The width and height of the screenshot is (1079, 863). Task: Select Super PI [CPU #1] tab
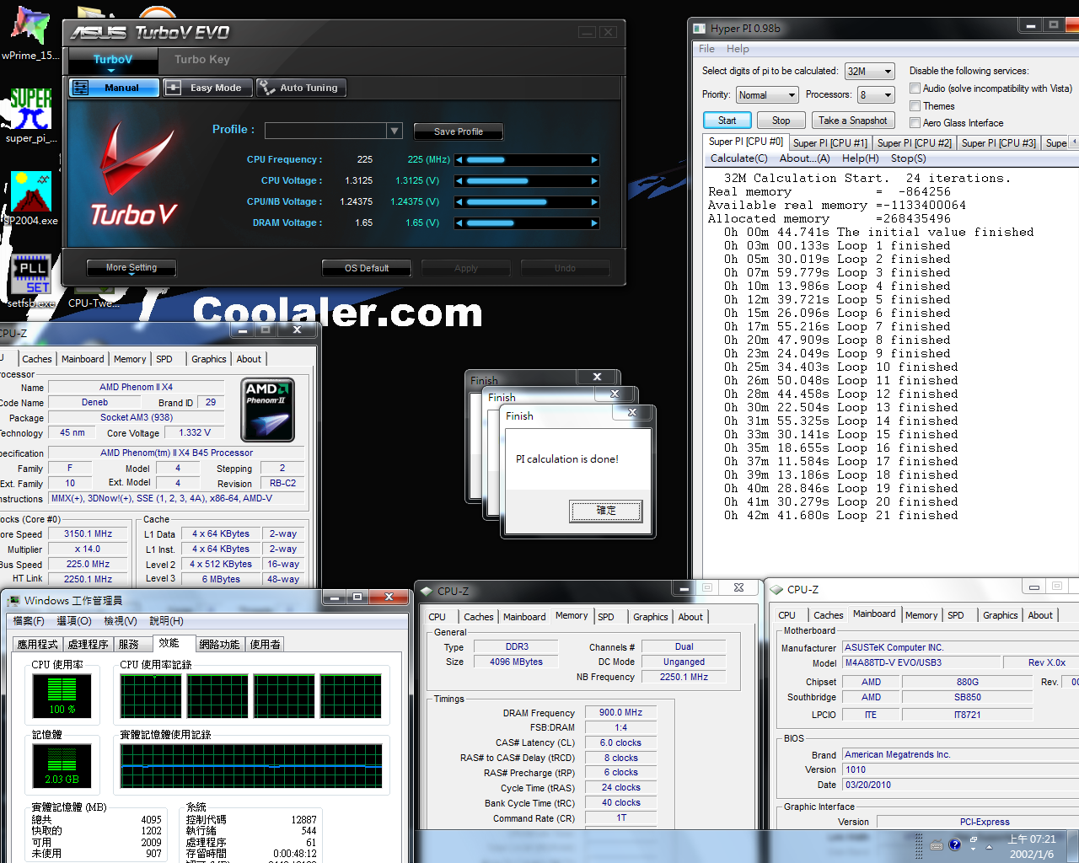pyautogui.click(x=829, y=143)
